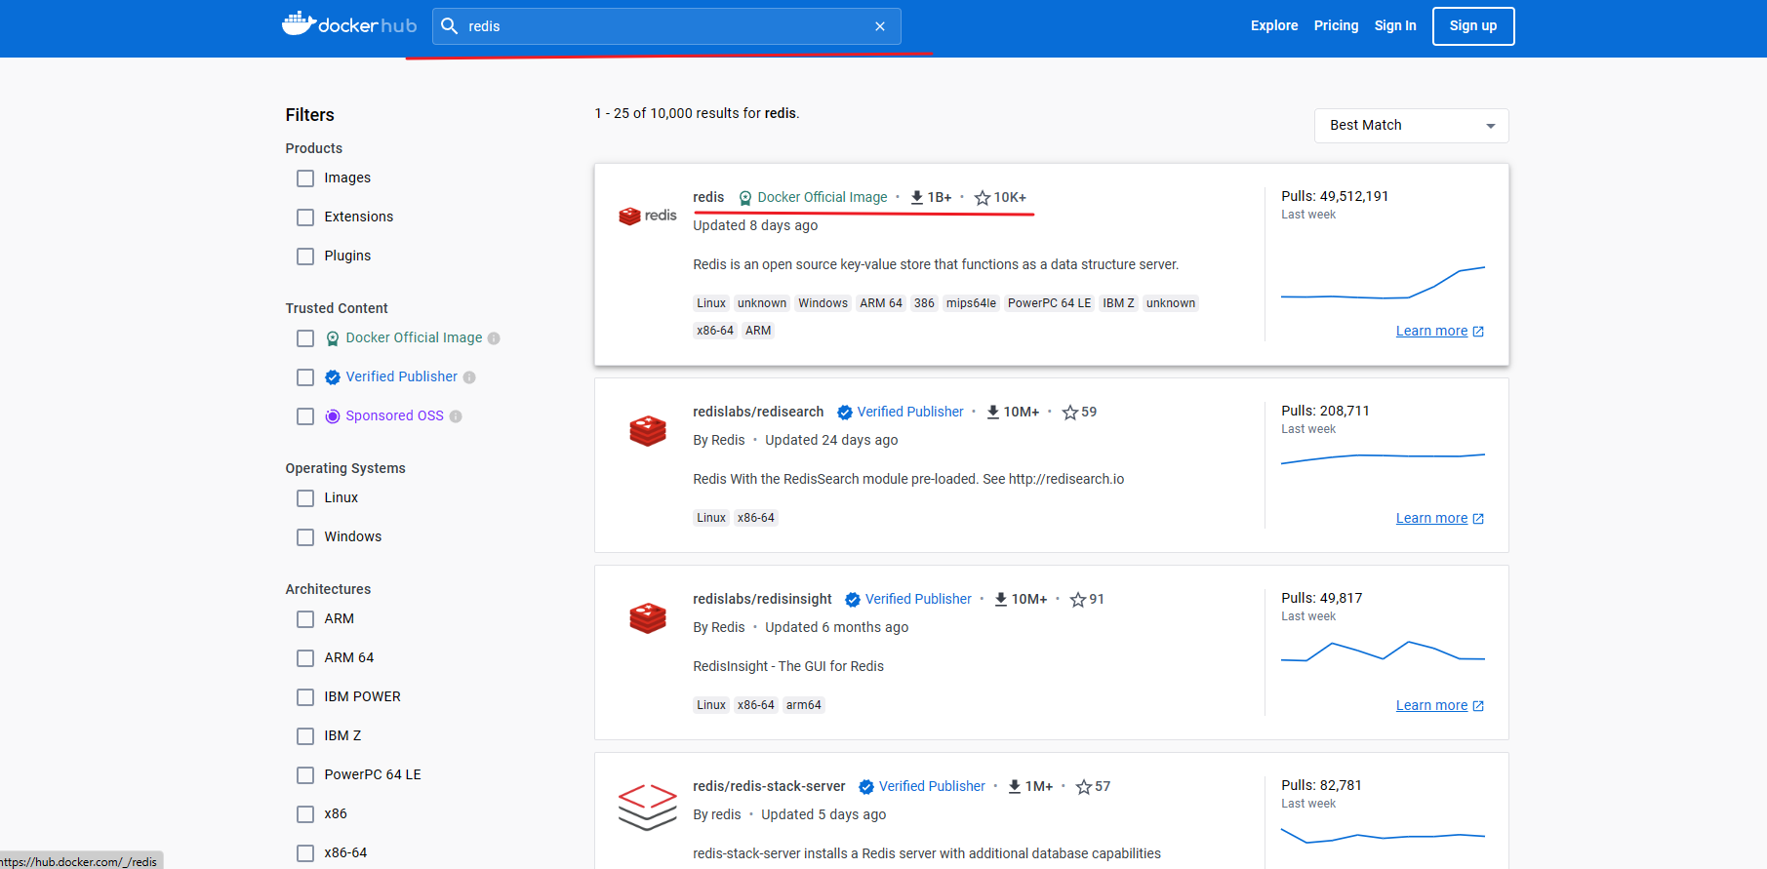
Task: Click the redislabs/redisinsight pulls chart
Action: pyautogui.click(x=1383, y=652)
